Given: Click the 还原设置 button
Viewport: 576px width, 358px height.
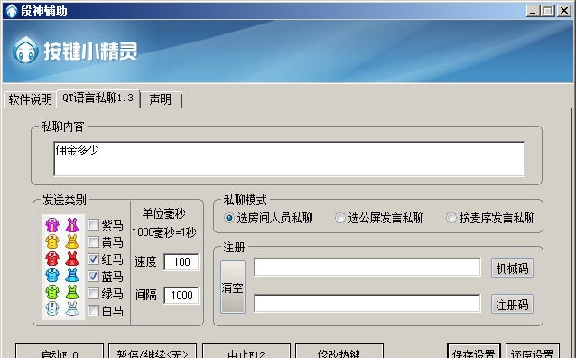Looking at the screenshot, I should click(x=533, y=352).
